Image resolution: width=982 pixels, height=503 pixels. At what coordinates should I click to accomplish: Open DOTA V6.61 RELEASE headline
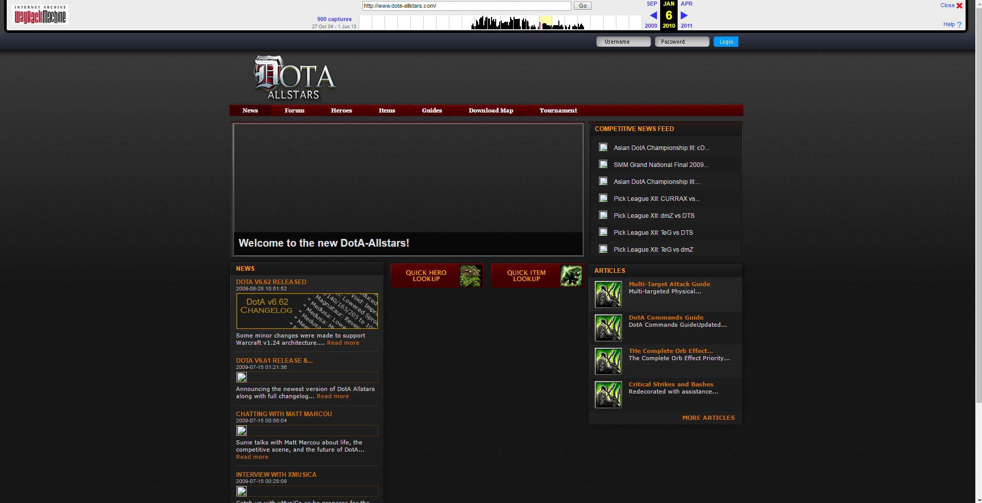click(x=274, y=361)
